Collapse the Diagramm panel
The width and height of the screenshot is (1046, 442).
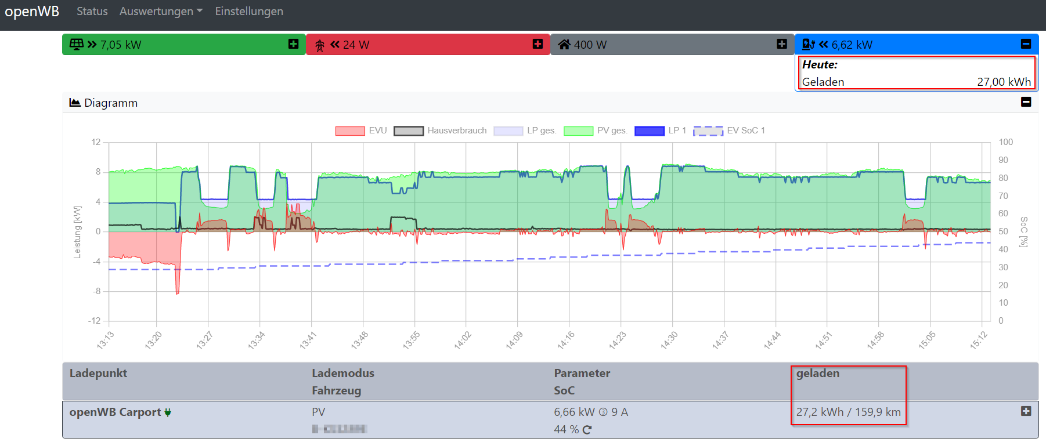pos(1026,102)
